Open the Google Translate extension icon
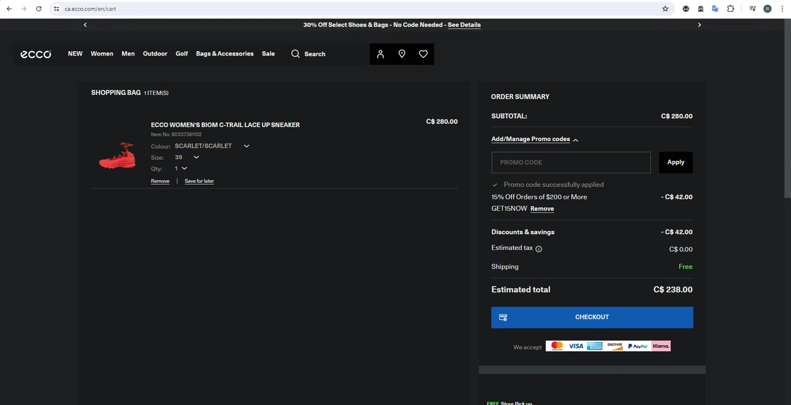Screen dimensions: 791x405 pyautogui.click(x=715, y=9)
